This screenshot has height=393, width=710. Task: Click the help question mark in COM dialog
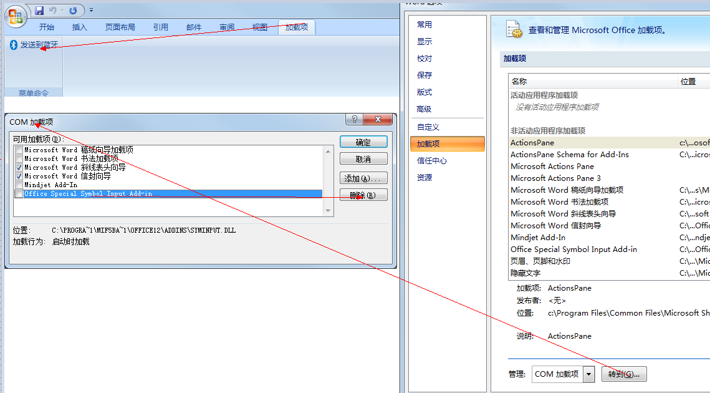click(x=354, y=120)
